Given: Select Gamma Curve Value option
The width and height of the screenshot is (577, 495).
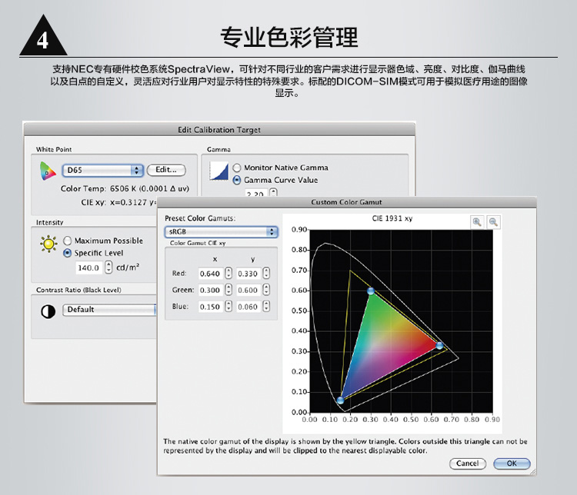Looking at the screenshot, I should [237, 180].
